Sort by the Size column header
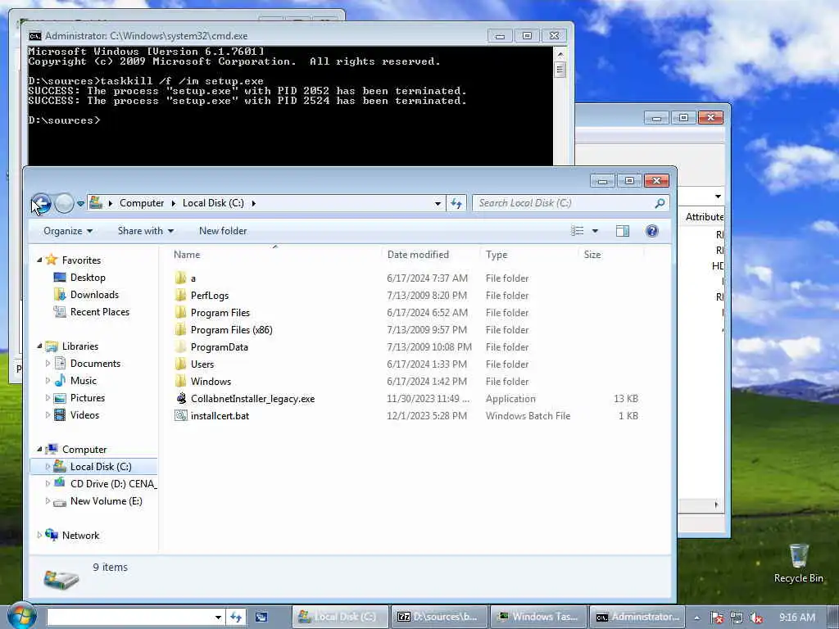The image size is (839, 629). pyautogui.click(x=592, y=255)
